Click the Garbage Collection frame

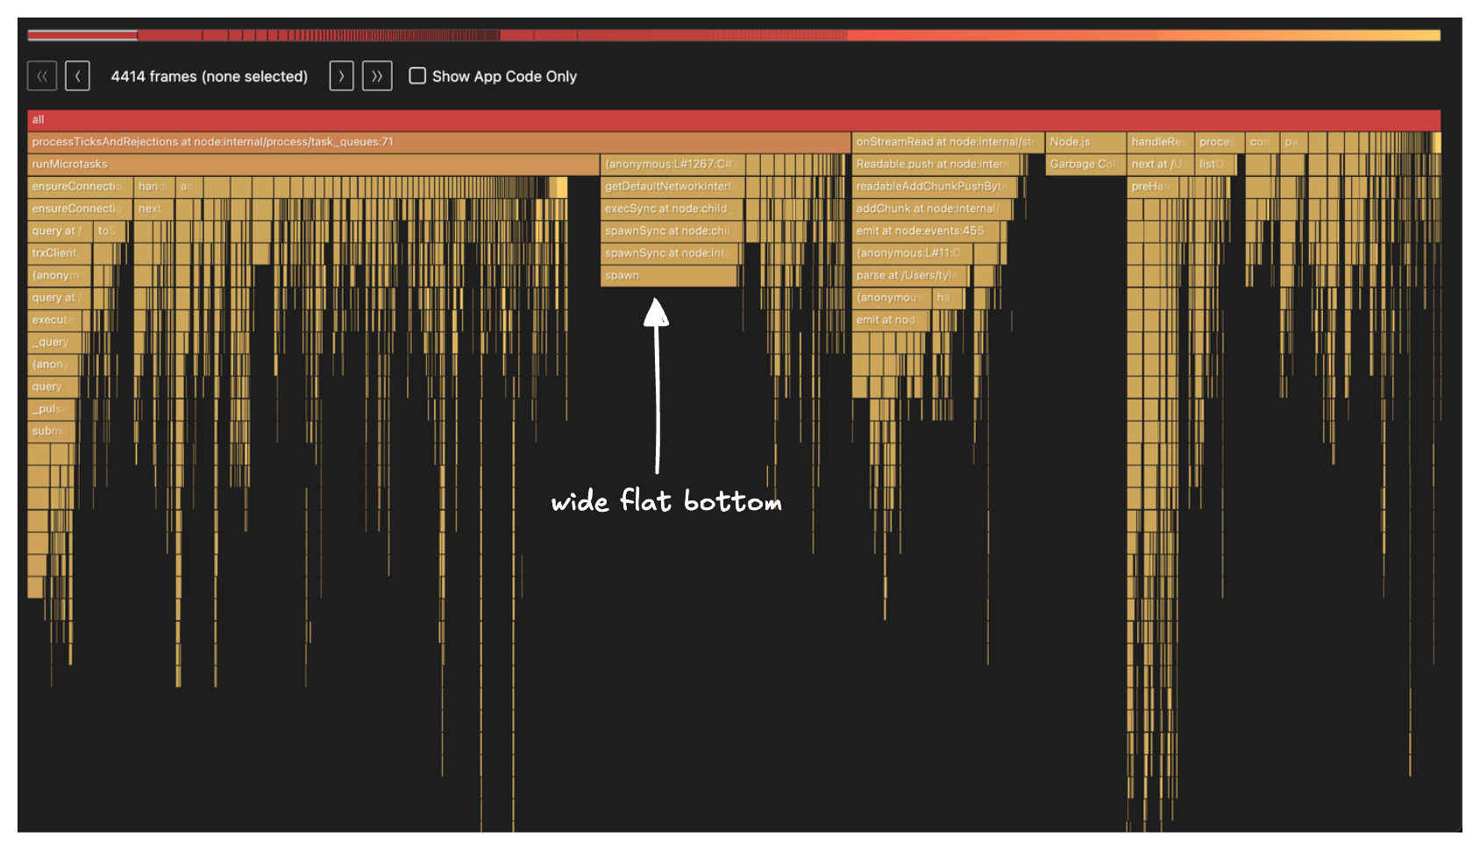pyautogui.click(x=1085, y=164)
